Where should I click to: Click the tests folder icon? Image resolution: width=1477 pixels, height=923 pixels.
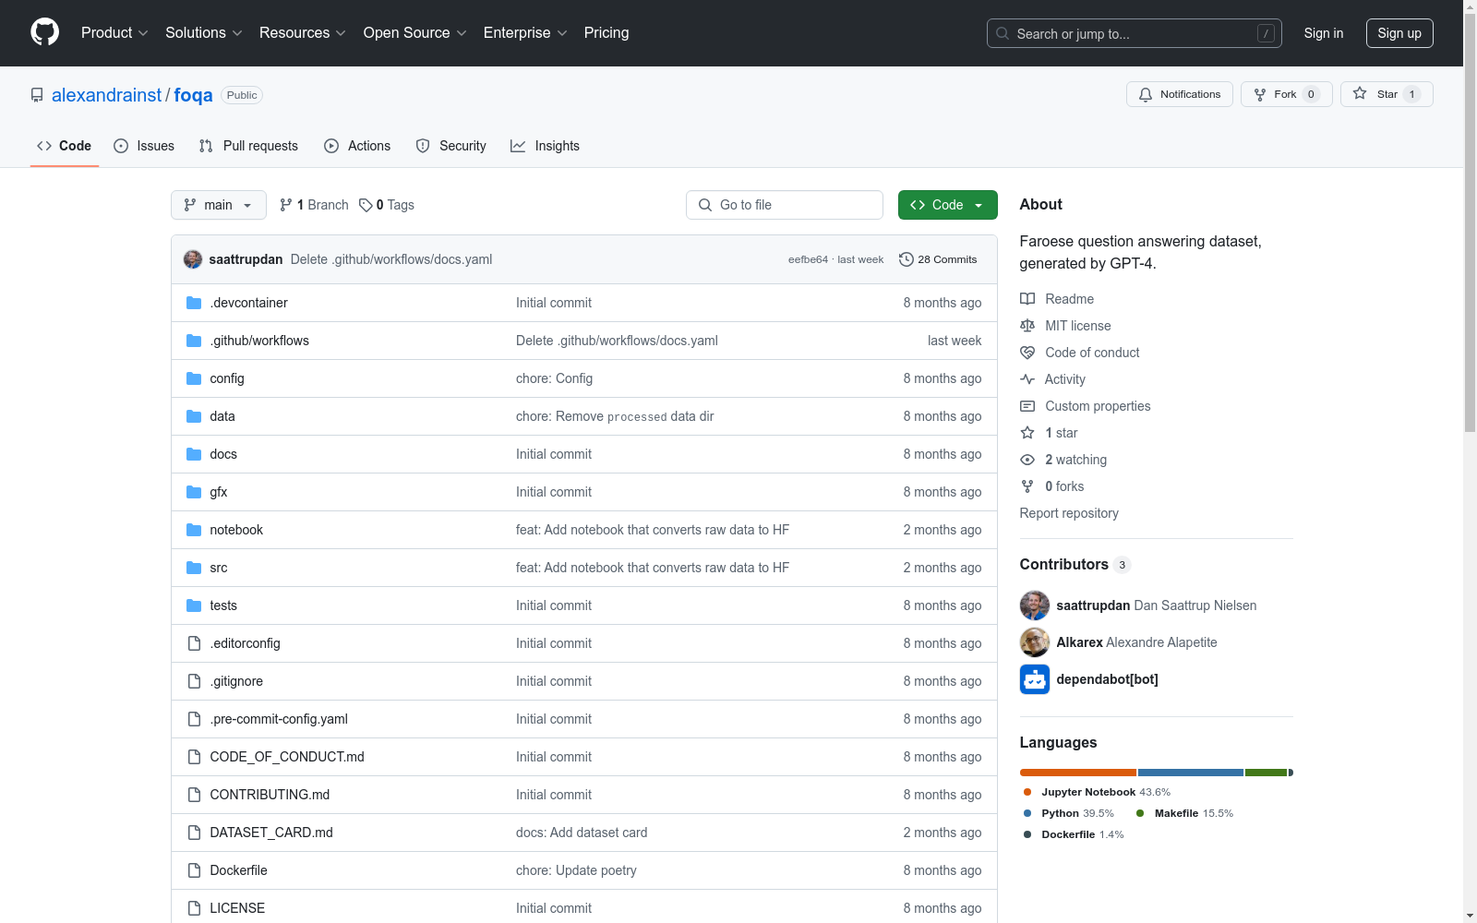[x=194, y=605]
